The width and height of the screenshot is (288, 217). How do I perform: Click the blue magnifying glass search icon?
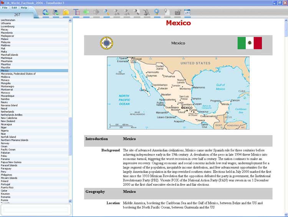[106, 12]
